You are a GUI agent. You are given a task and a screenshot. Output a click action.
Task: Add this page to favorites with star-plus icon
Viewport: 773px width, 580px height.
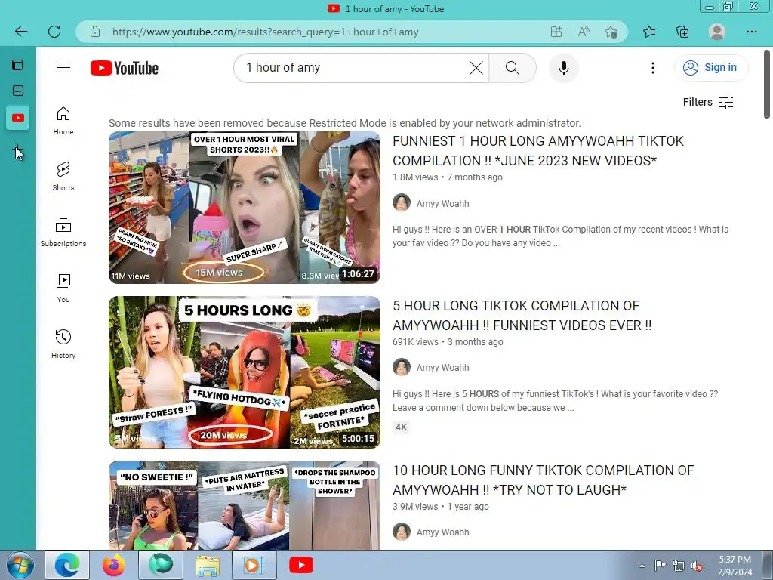click(x=611, y=32)
